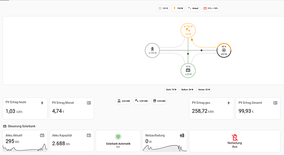Open the 2,63 kWh chip

(124, 101)
